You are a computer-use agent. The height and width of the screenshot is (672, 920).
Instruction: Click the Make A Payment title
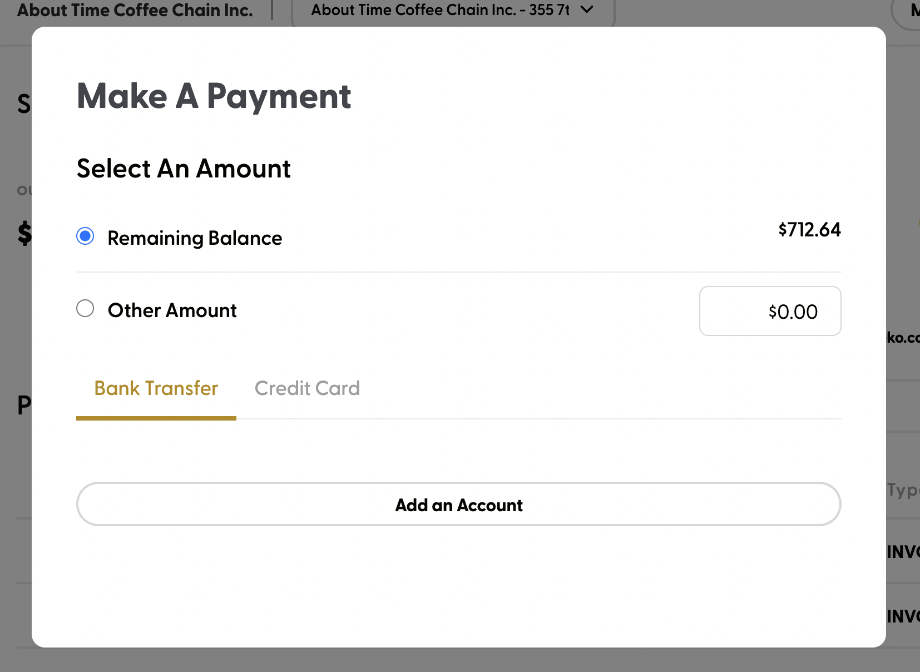point(214,96)
